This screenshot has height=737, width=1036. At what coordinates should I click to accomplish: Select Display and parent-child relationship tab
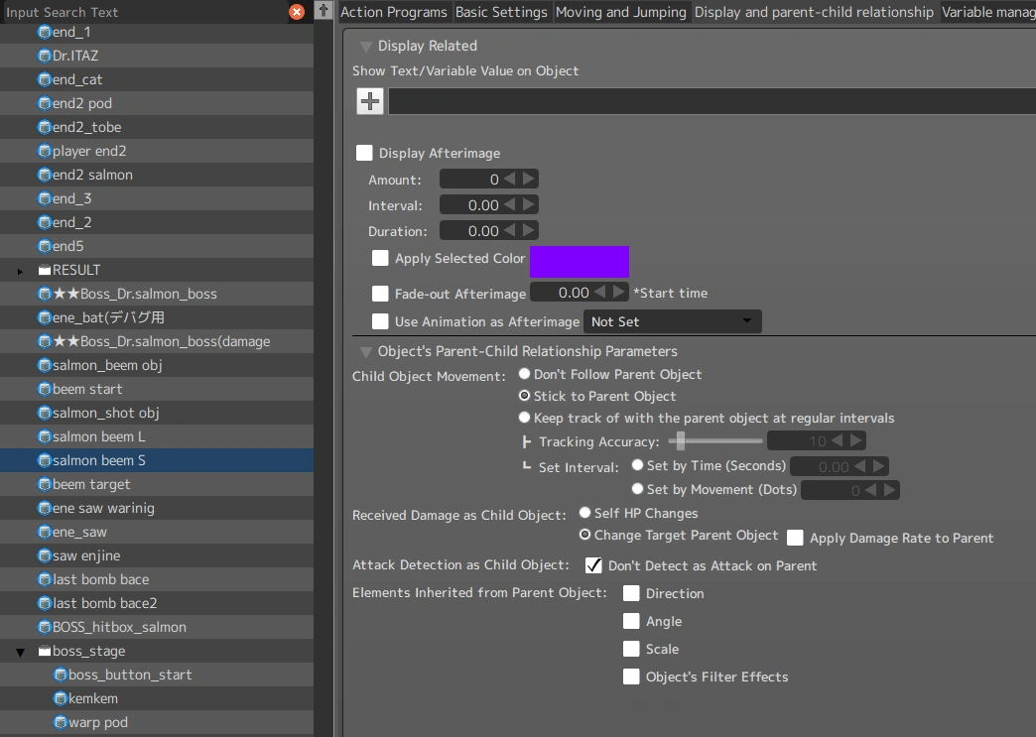pyautogui.click(x=814, y=12)
